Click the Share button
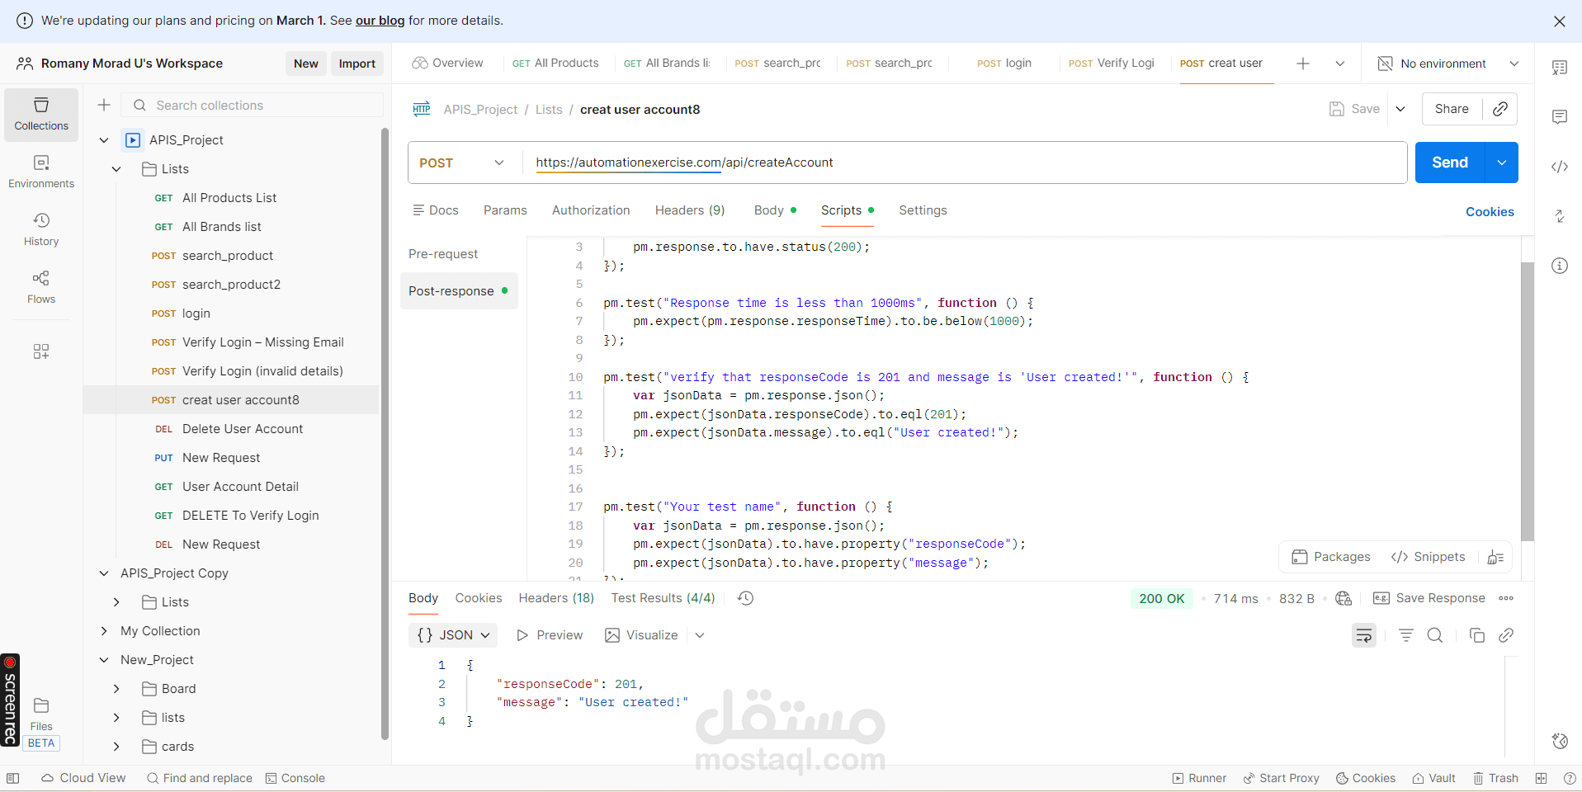Image resolution: width=1582 pixels, height=792 pixels. [x=1452, y=109]
